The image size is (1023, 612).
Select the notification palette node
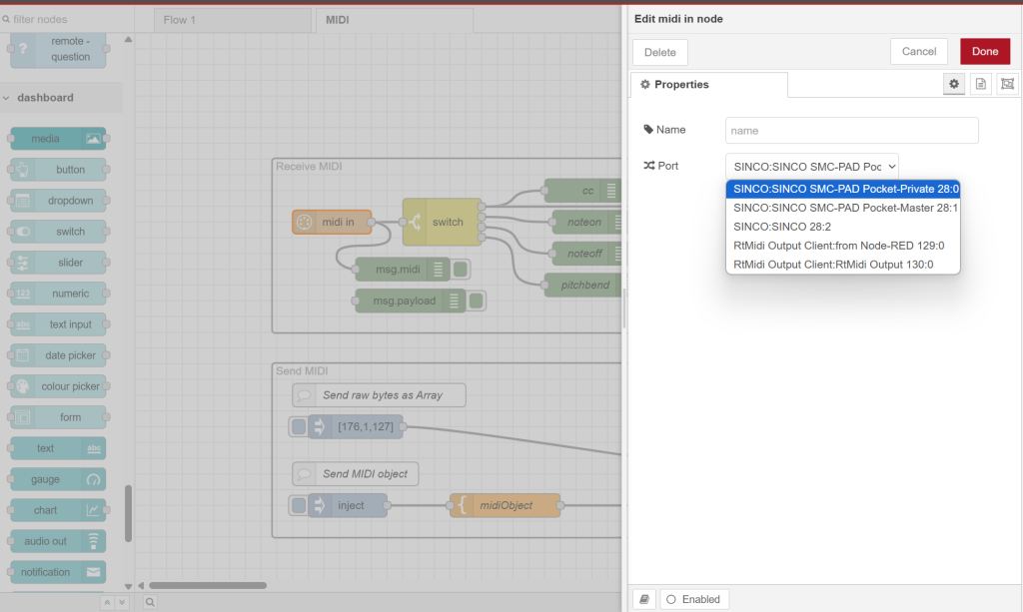(58, 572)
